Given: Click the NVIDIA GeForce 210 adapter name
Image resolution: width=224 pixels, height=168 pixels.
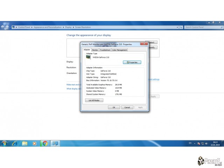Looking at the screenshot, I should click(101, 57).
